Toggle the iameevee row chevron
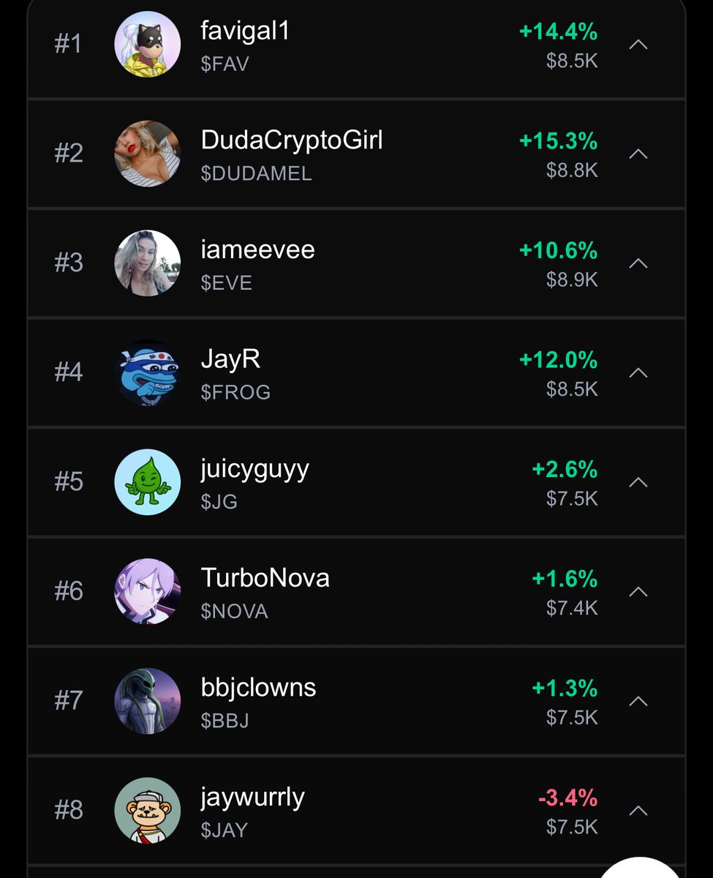The width and height of the screenshot is (713, 878). point(638,263)
